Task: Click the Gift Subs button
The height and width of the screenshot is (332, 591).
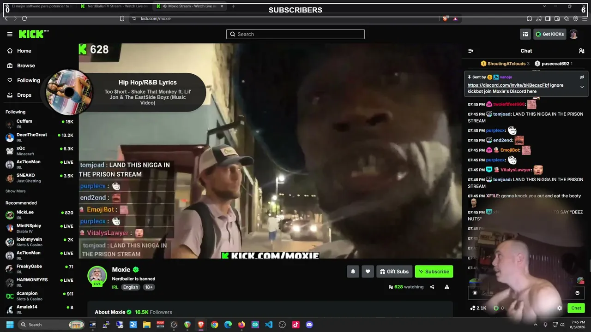Action: tap(394, 272)
